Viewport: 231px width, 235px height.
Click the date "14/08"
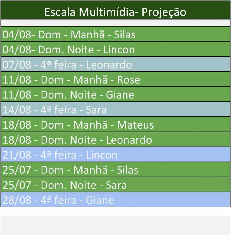click(17, 110)
